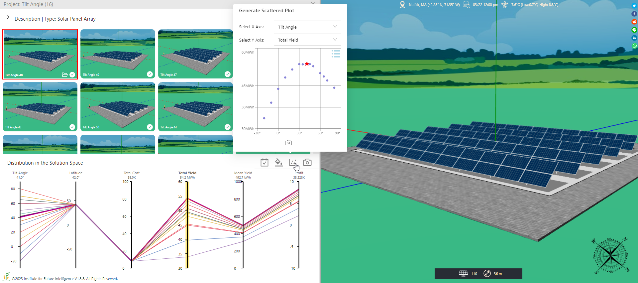Image resolution: width=638 pixels, height=283 pixels.
Task: Open folder icon on Tilt Angle 48 thumbnail
Action: 65,75
